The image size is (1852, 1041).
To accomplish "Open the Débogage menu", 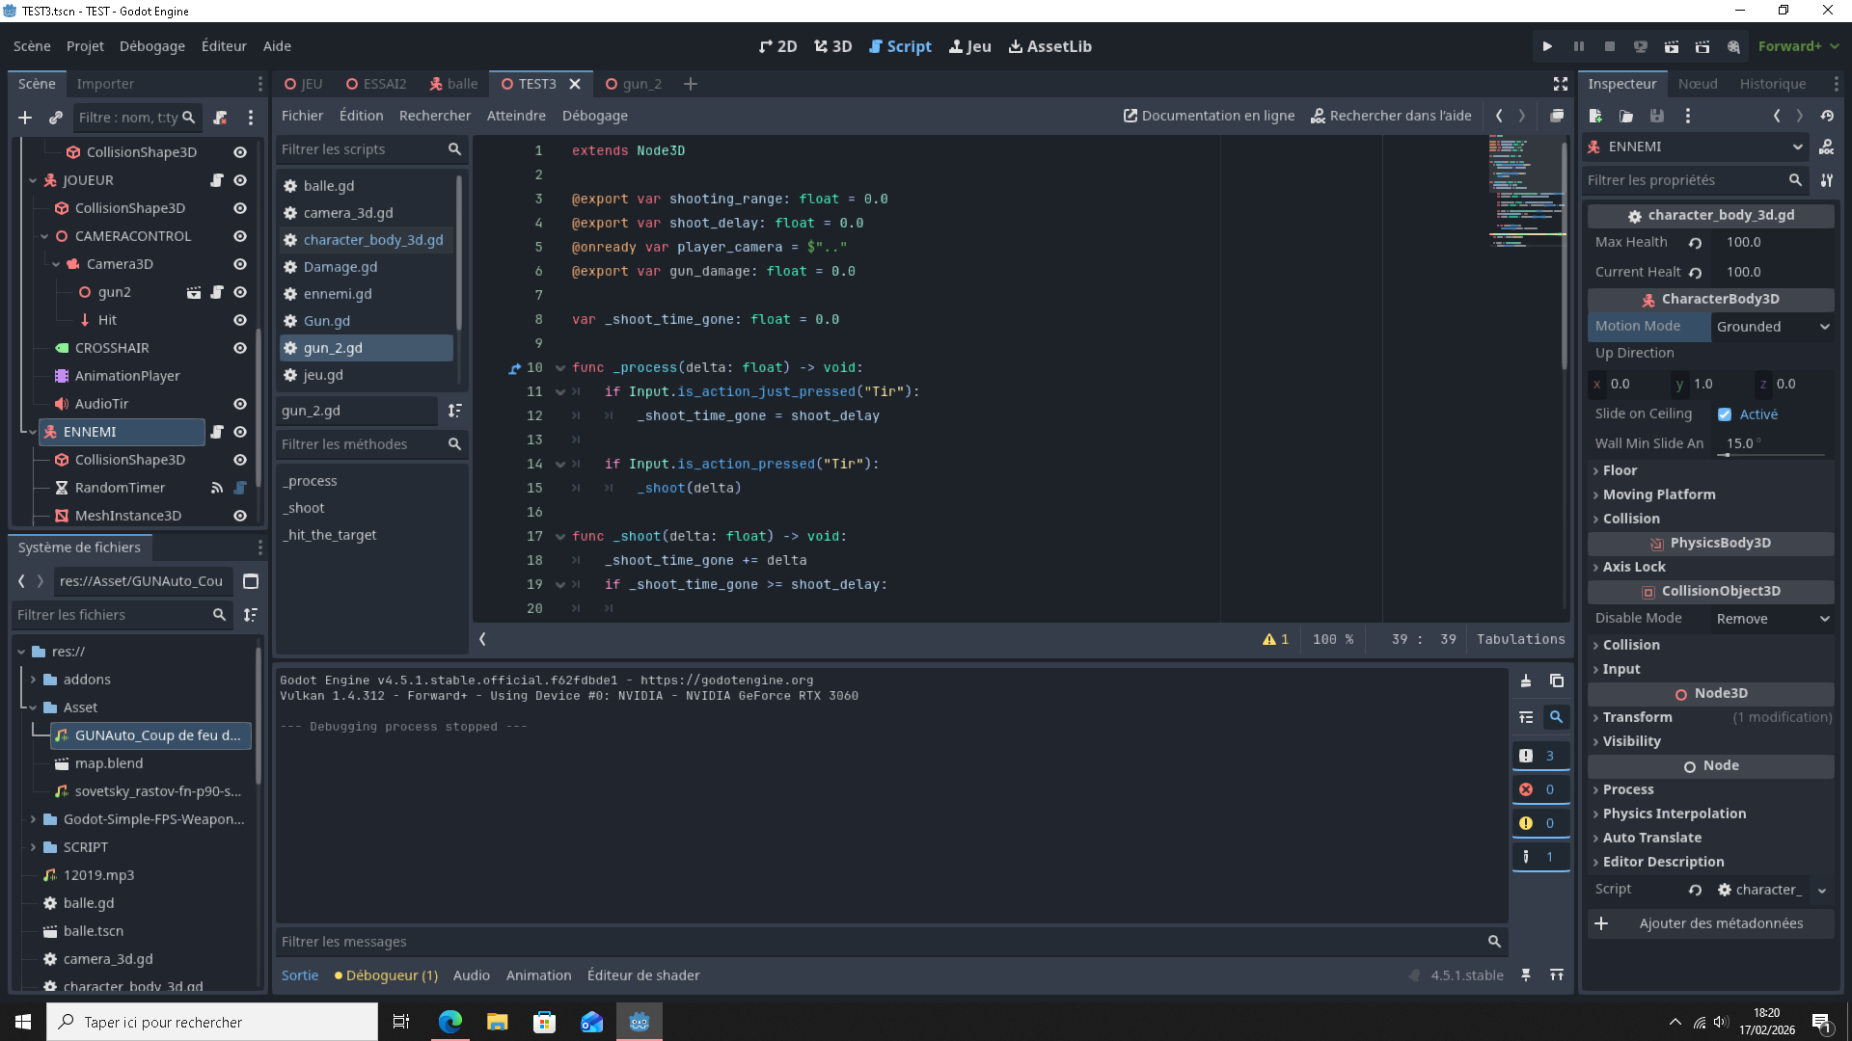I will (151, 46).
